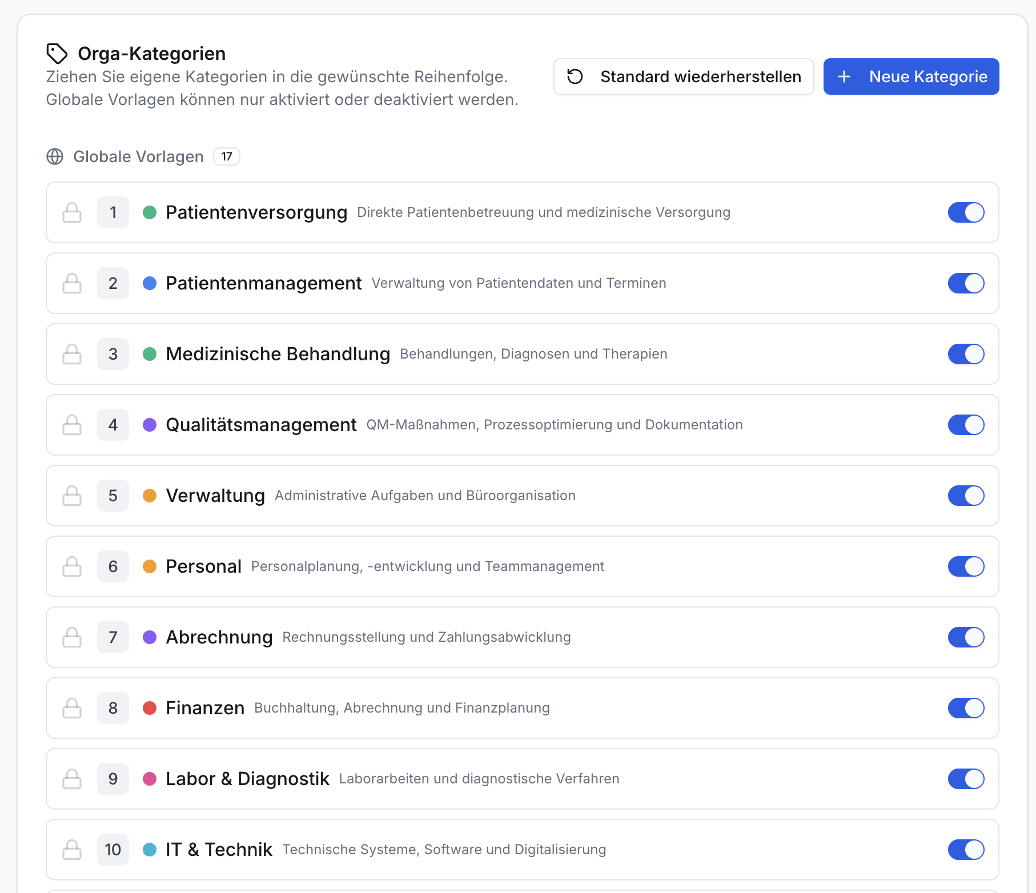Click the teal dot for IT & Technik
The height and width of the screenshot is (893, 1036).
[150, 850]
